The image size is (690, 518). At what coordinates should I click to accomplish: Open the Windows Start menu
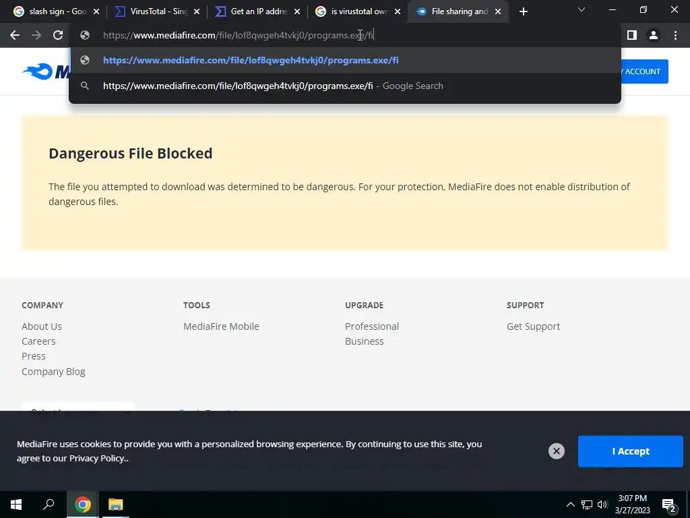(x=16, y=505)
